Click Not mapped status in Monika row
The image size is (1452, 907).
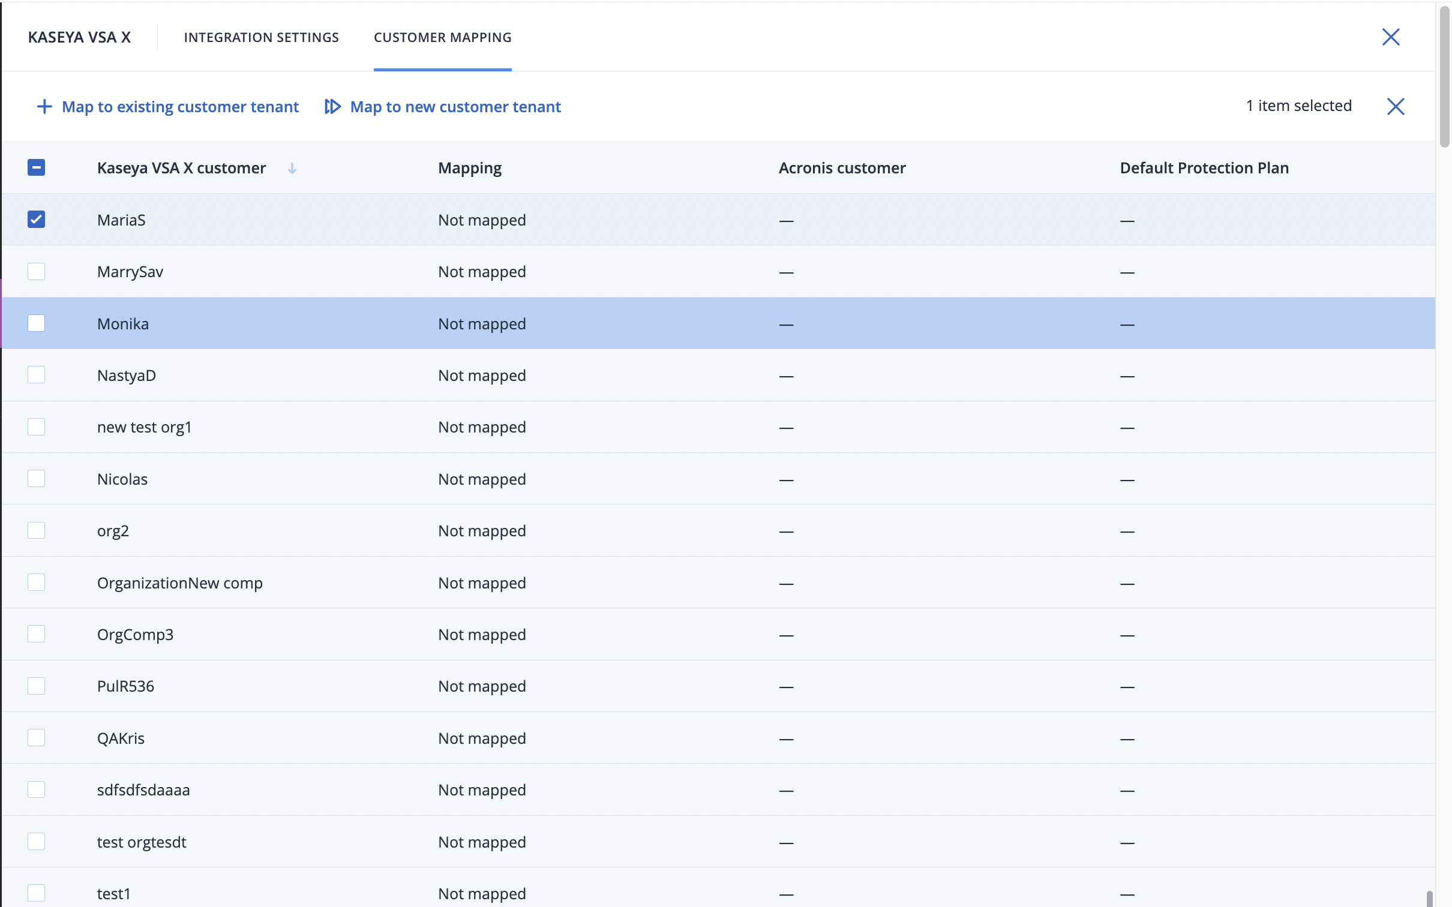click(x=482, y=325)
